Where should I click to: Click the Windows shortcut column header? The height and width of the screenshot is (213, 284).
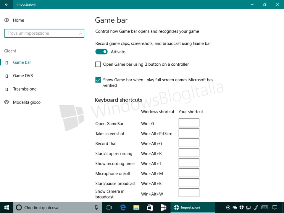coord(158,112)
